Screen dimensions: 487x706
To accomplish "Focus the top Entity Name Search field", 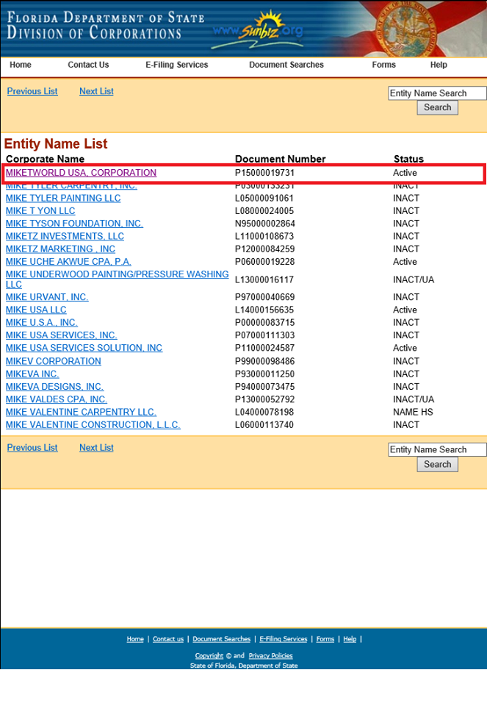I will [437, 93].
